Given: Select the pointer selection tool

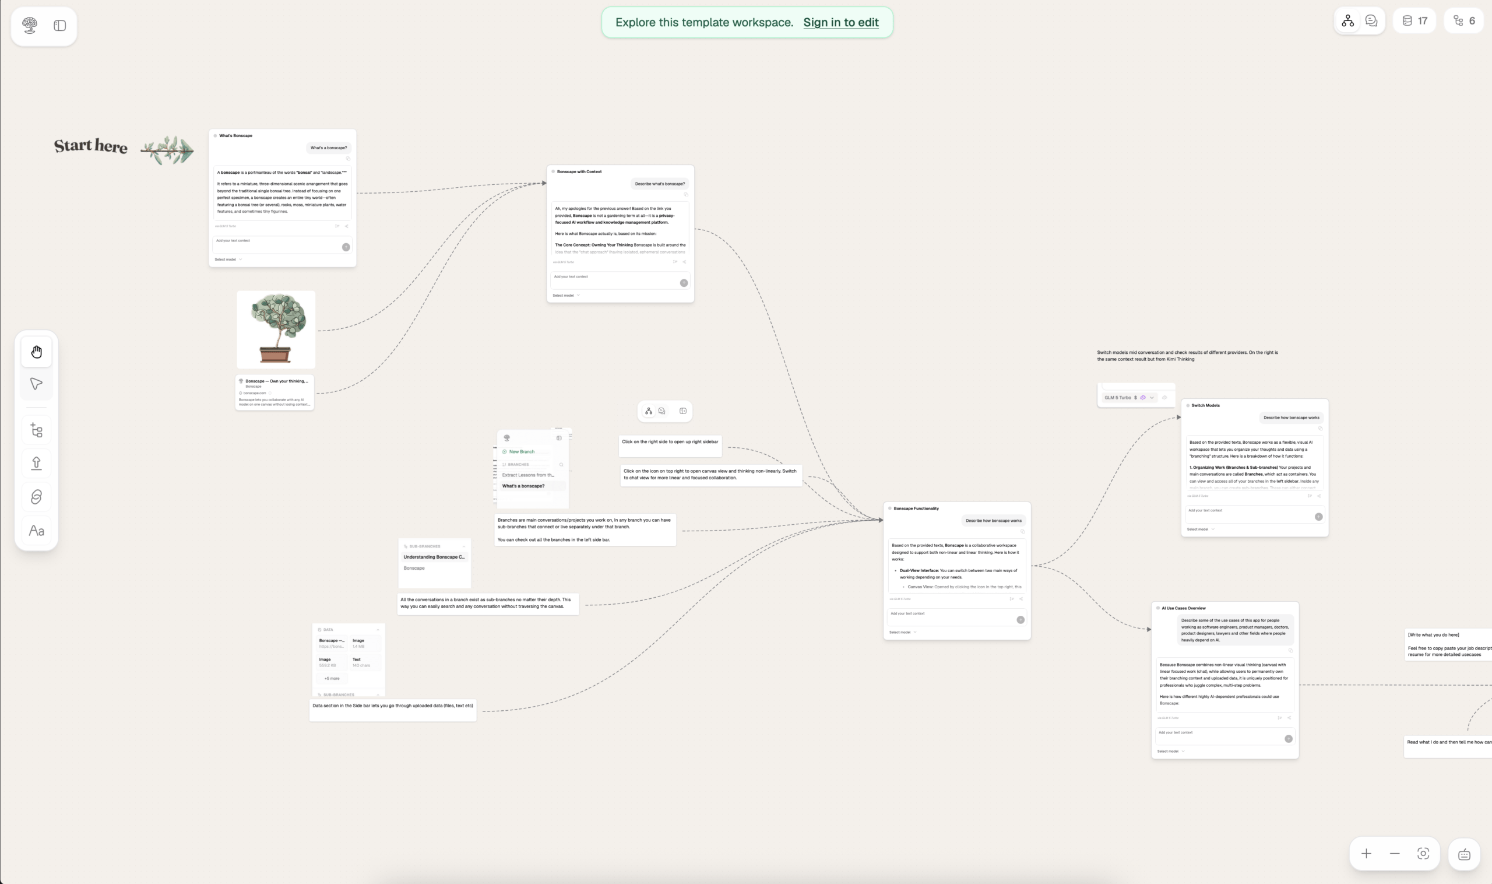Looking at the screenshot, I should (x=36, y=384).
